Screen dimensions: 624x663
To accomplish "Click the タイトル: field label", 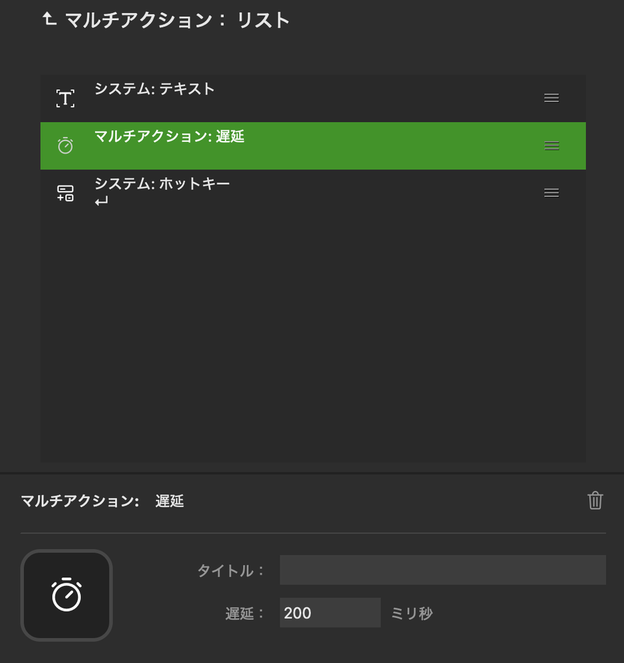I will [x=231, y=570].
